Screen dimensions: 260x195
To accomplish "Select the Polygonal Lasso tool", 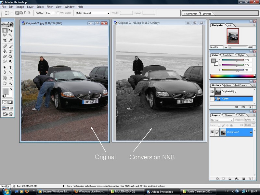I will (5, 35).
